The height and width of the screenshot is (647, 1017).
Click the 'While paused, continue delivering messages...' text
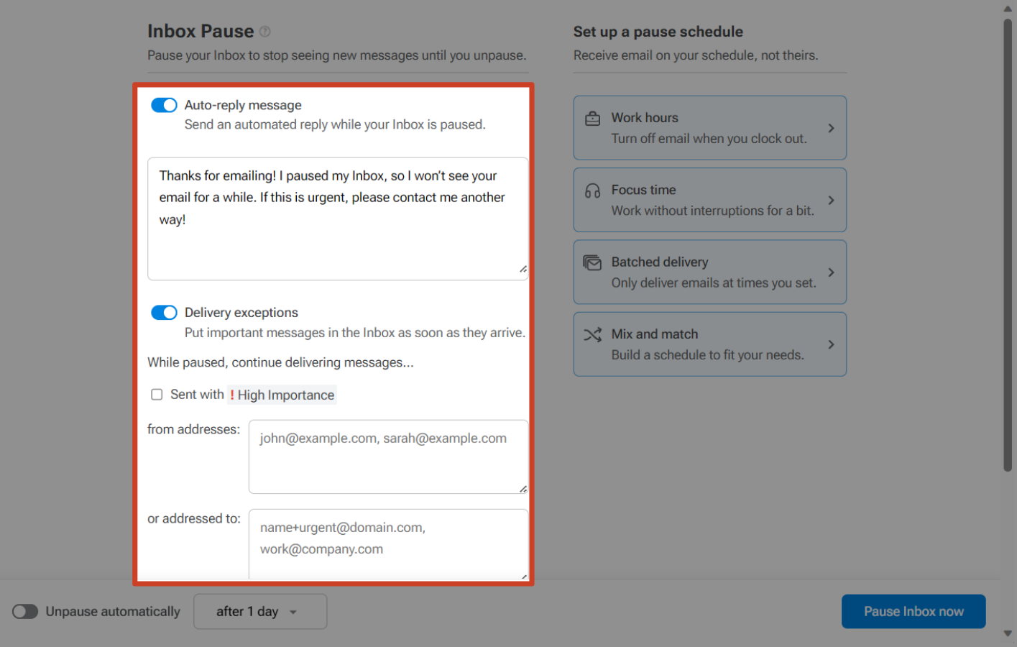280,362
